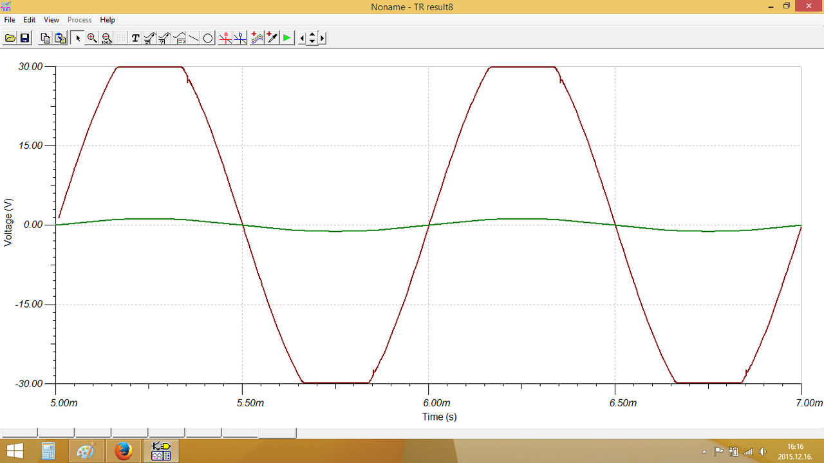Open Firefox from the taskbar
Image resolution: width=824 pixels, height=463 pixels.
pos(123,451)
